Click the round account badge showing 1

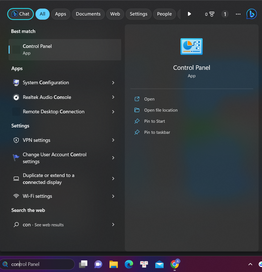point(225,14)
